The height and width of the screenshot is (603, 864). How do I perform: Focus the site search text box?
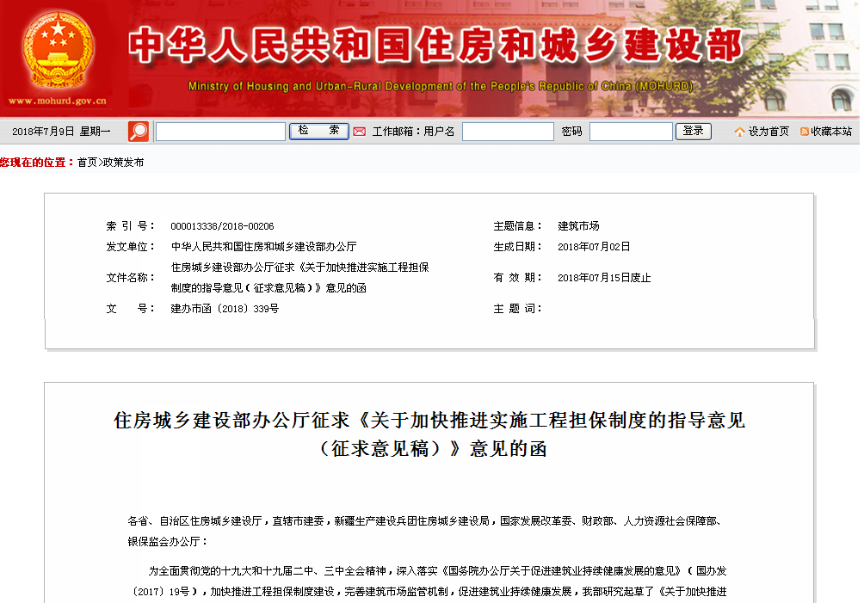pyautogui.click(x=220, y=132)
